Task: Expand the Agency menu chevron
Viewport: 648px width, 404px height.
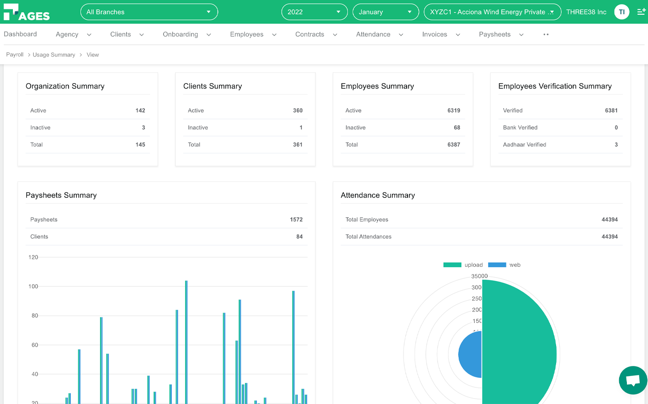Action: [89, 35]
